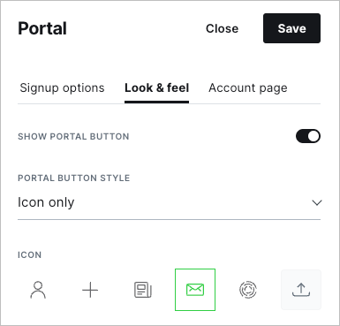
Task: Click the upload custom icon button
Action: pos(301,290)
